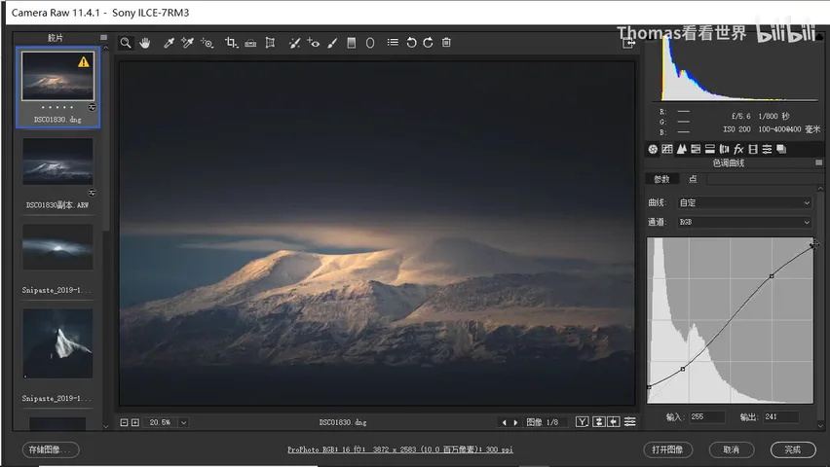
Task: Toggle full screen mode icon
Action: (x=628, y=43)
